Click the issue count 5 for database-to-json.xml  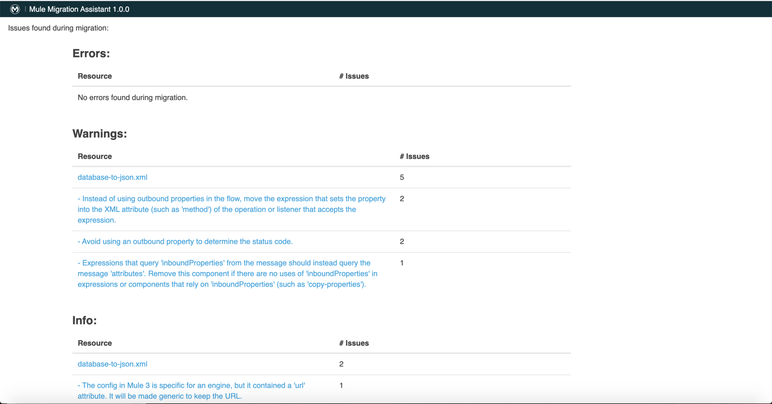coord(402,177)
